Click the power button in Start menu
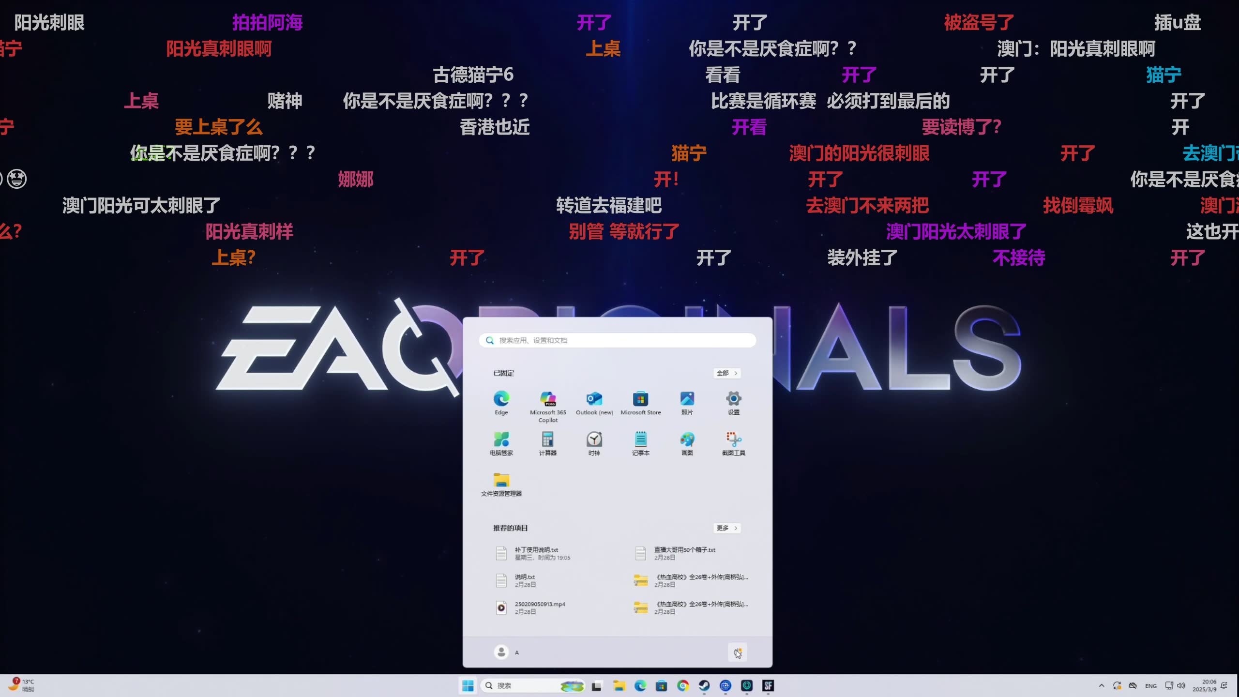The width and height of the screenshot is (1239, 697). [x=737, y=652]
